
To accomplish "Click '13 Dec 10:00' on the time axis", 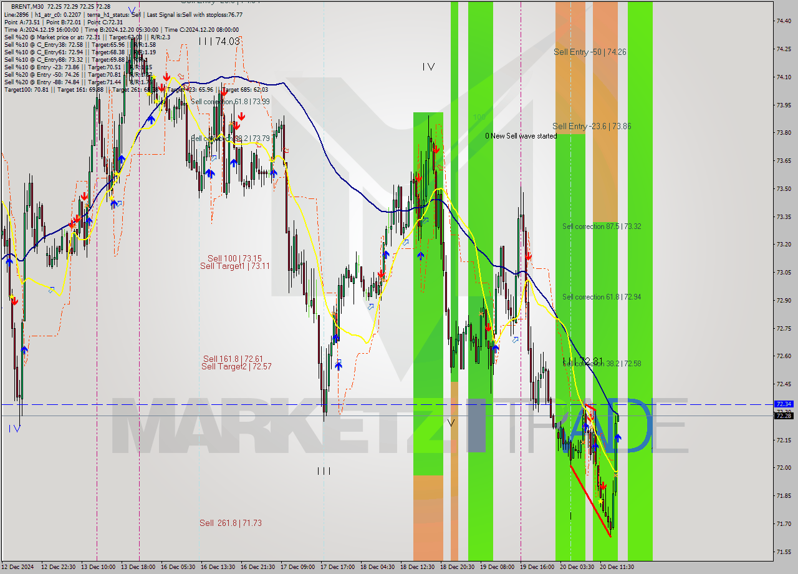I will (x=98, y=567).
